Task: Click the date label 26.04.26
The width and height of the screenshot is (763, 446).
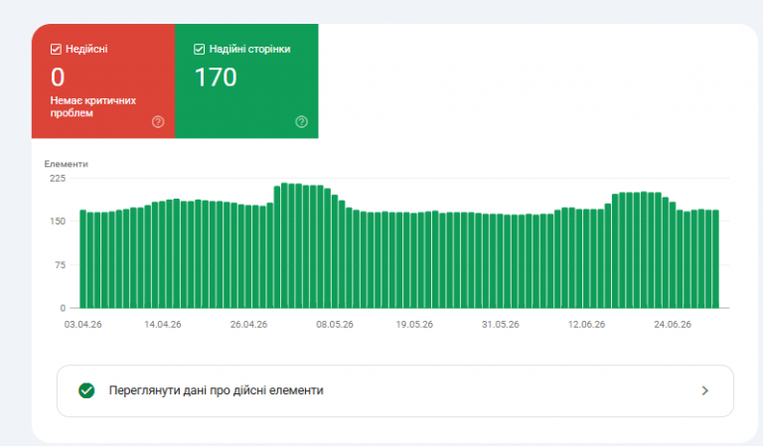Action: (x=248, y=325)
